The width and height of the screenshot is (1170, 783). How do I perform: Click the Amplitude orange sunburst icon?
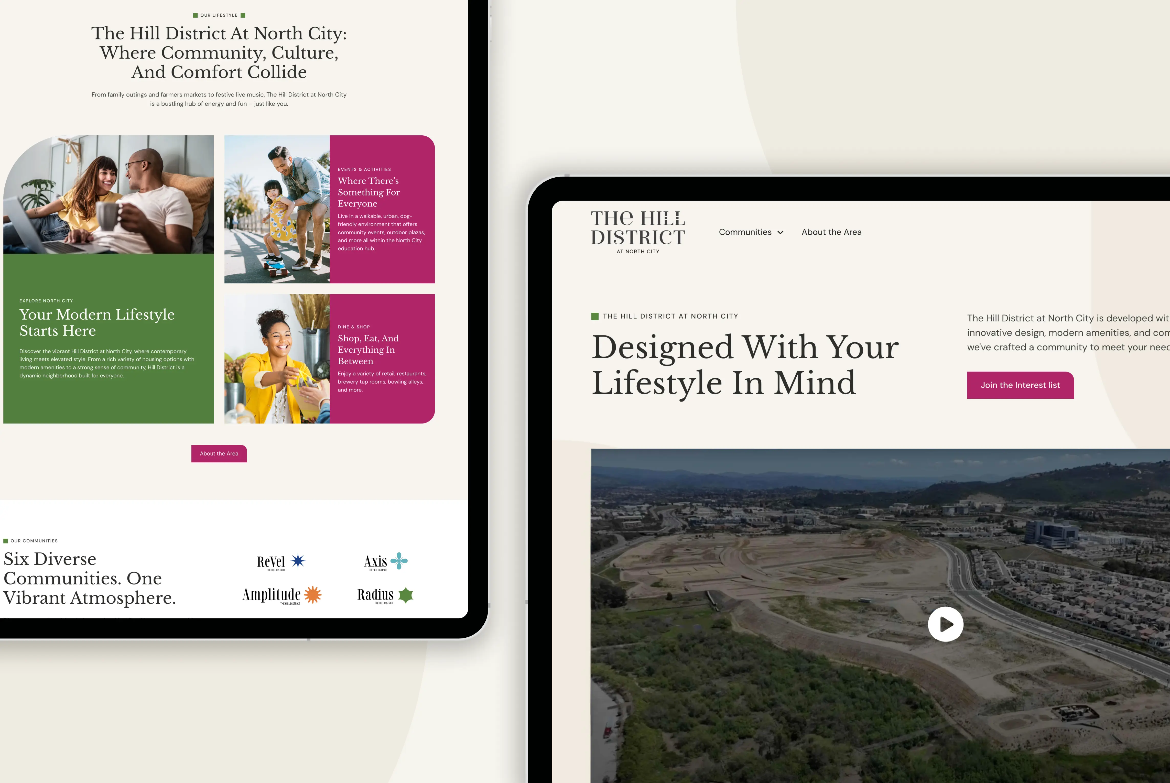pyautogui.click(x=313, y=595)
